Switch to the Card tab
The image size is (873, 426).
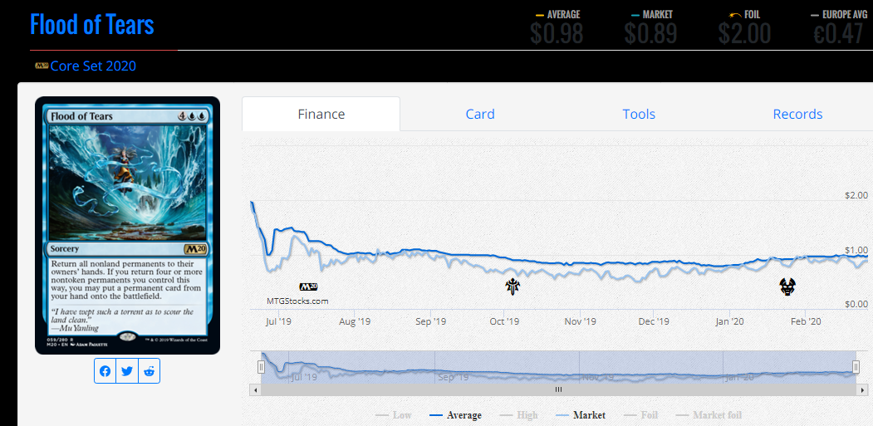coord(480,114)
